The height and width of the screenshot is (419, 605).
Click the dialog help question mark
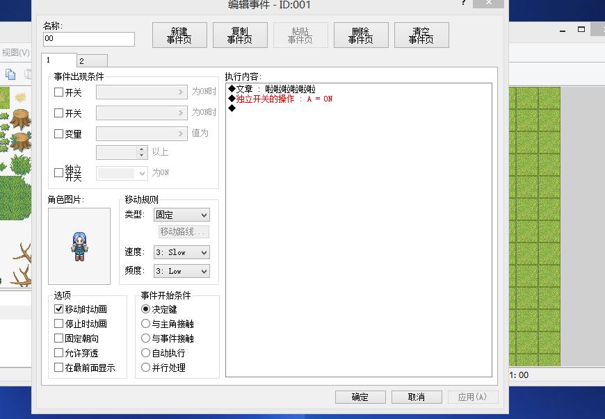[463, 3]
